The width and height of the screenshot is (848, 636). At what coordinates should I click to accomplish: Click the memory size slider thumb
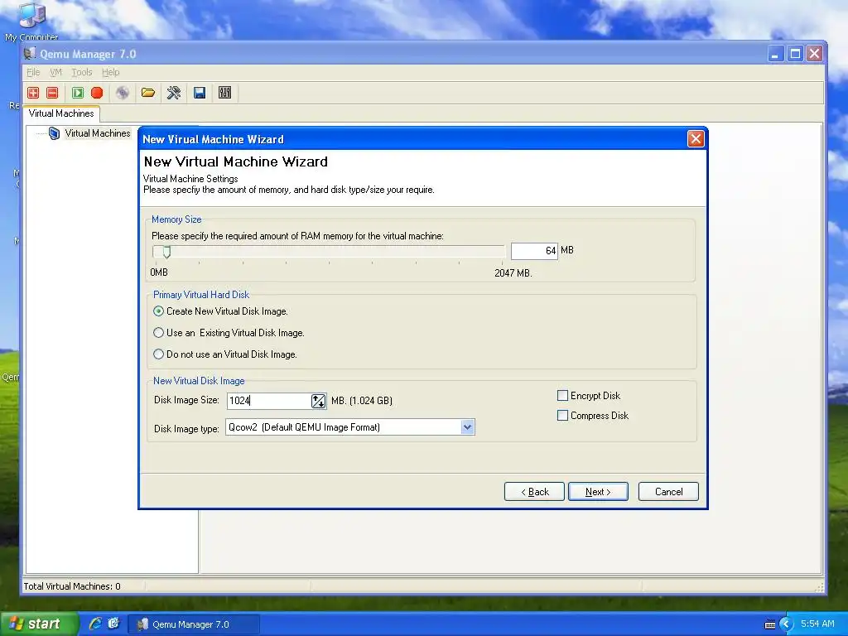tap(166, 252)
